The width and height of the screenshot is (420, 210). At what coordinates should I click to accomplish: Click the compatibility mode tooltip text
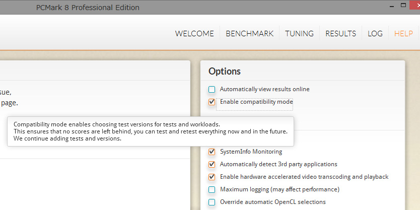[150, 131]
